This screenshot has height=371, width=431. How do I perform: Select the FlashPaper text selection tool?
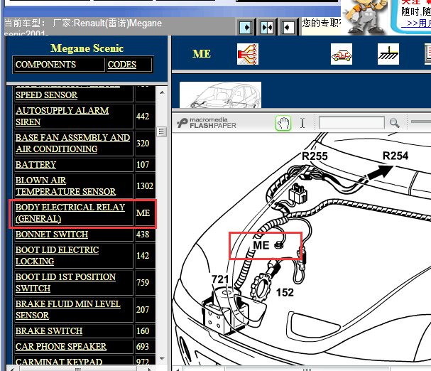point(302,123)
